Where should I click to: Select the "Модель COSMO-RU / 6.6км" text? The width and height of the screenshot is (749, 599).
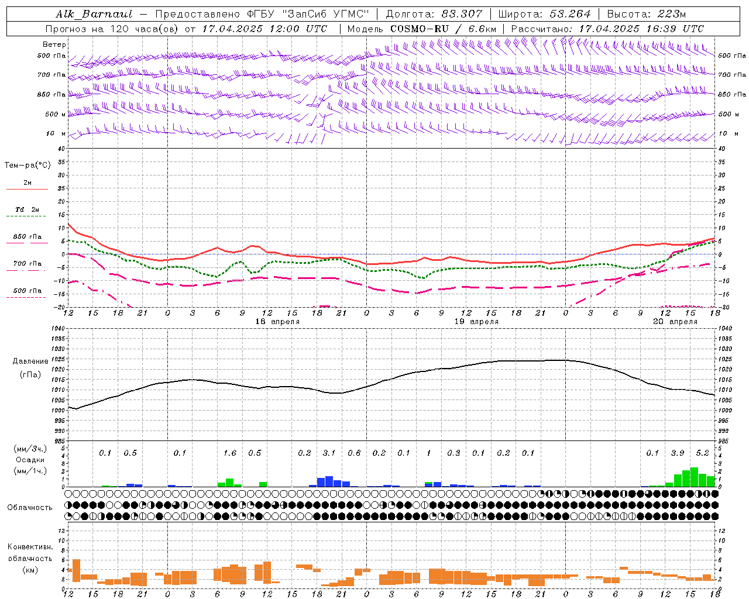pyautogui.click(x=422, y=29)
